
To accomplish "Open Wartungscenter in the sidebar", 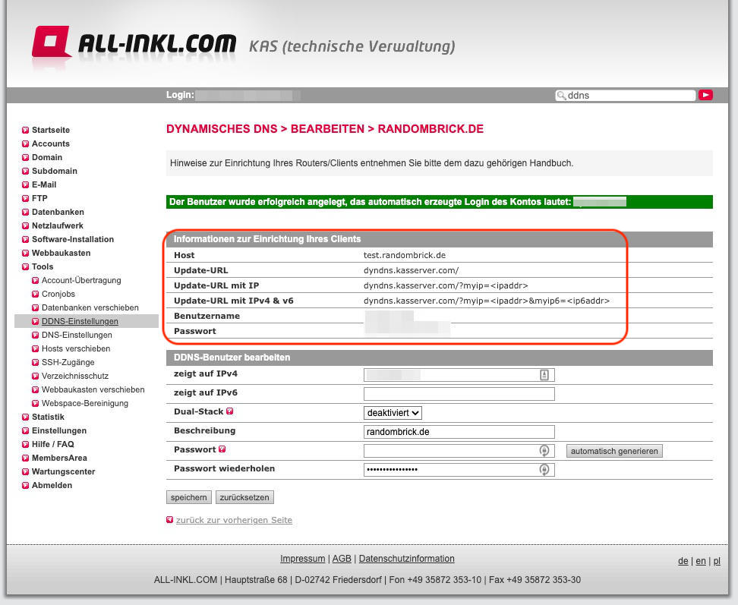I will tap(64, 471).
